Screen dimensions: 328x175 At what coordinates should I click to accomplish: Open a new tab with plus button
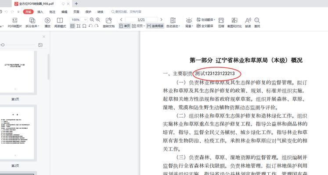tap(76, 3)
